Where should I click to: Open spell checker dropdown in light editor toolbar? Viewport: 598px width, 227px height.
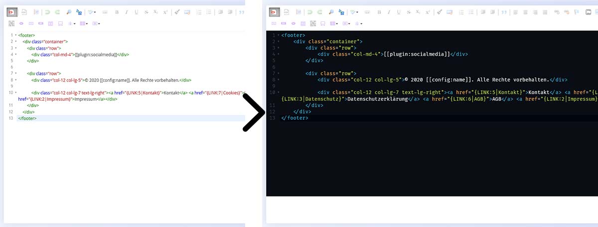coord(91,11)
